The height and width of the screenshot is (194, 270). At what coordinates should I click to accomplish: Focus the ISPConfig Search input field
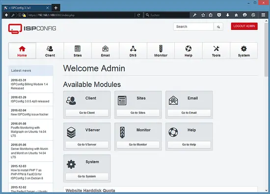[x=193, y=27]
